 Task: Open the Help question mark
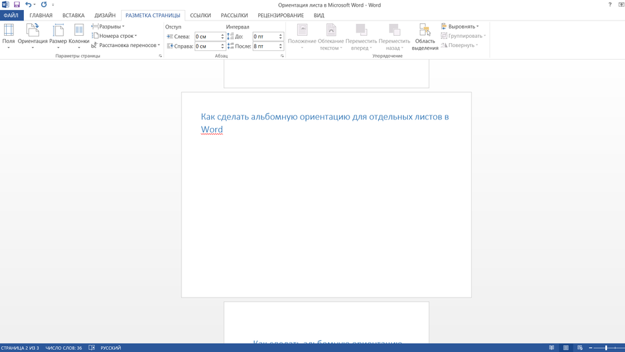[x=610, y=5]
